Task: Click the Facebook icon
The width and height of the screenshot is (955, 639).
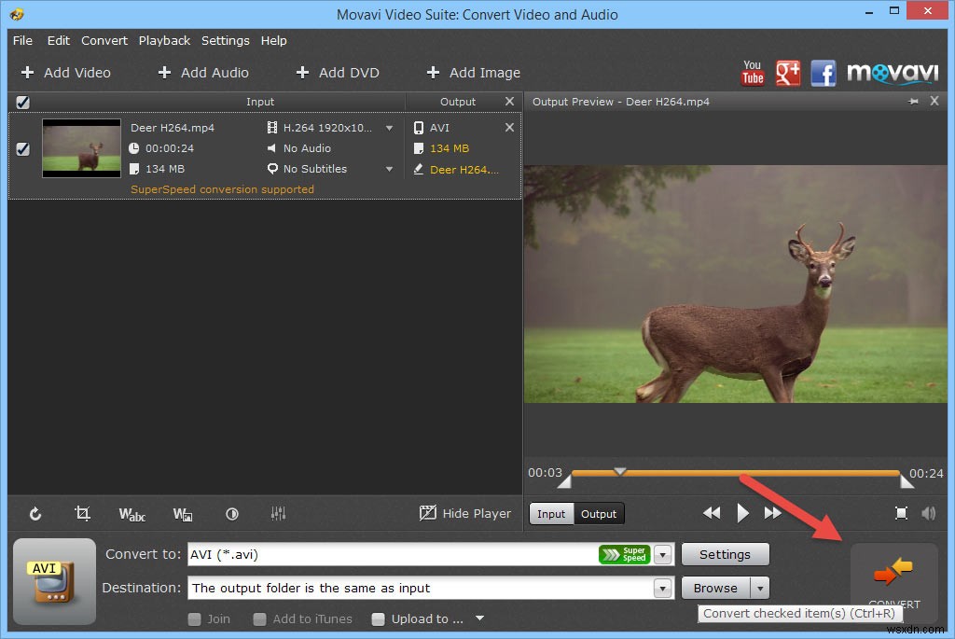Action: 824,72
